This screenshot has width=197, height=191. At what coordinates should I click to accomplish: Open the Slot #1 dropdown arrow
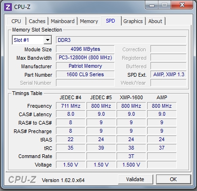[47, 40]
